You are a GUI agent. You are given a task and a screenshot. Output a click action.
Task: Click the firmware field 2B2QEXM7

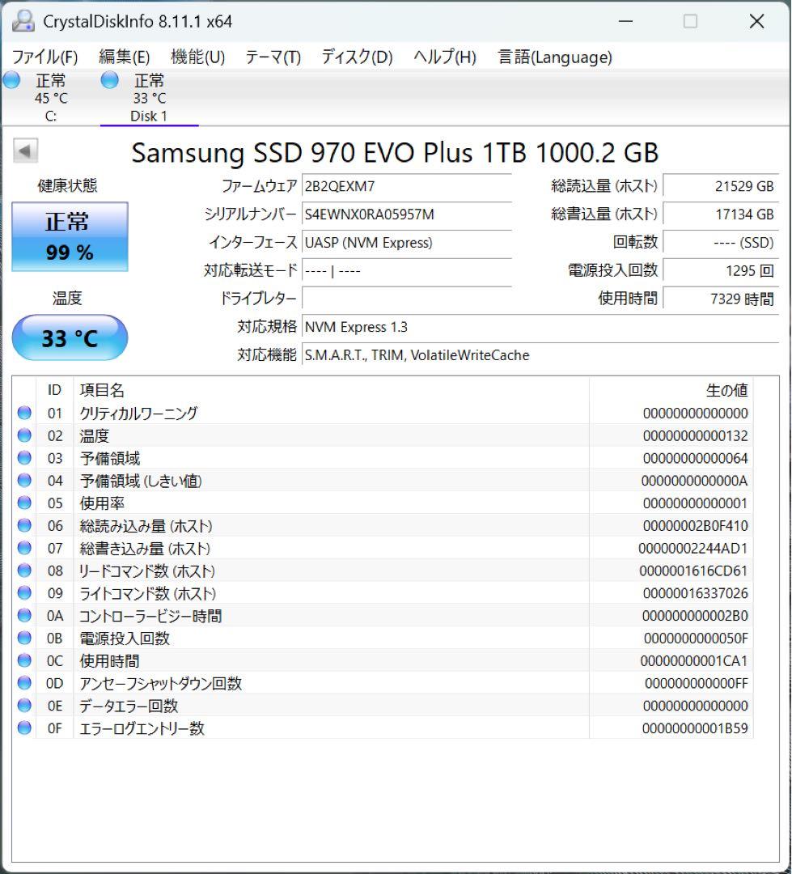click(x=407, y=186)
